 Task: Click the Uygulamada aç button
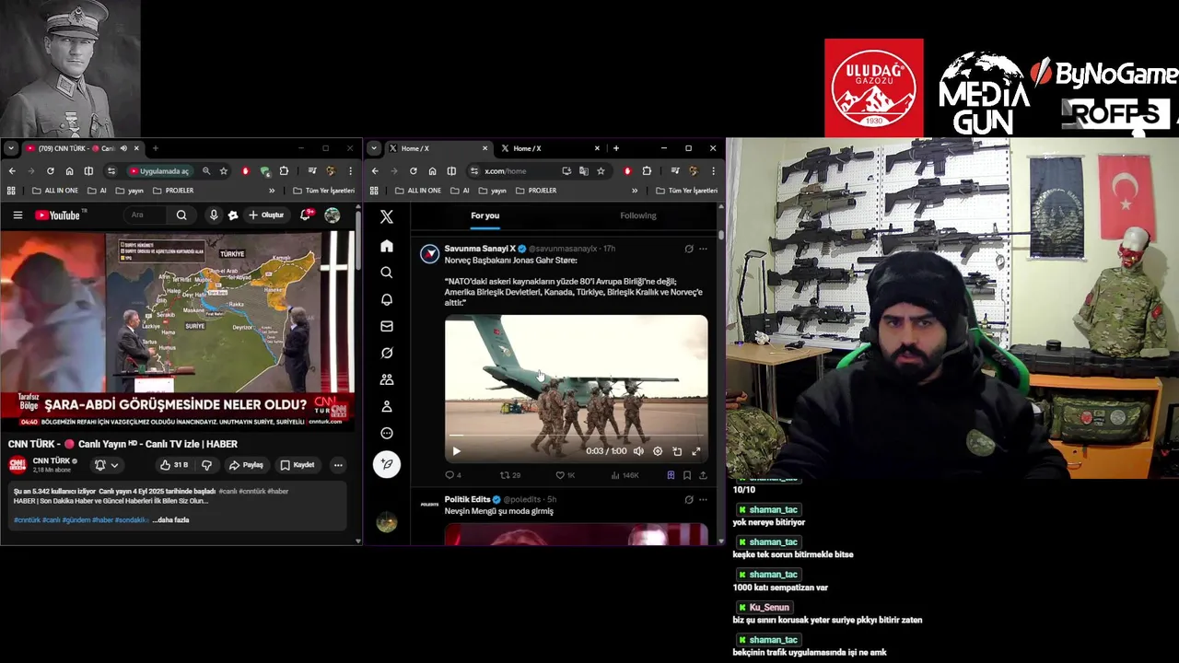click(159, 170)
